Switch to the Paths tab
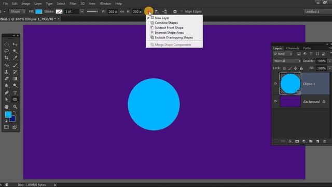332x187 pixels. [x=307, y=48]
